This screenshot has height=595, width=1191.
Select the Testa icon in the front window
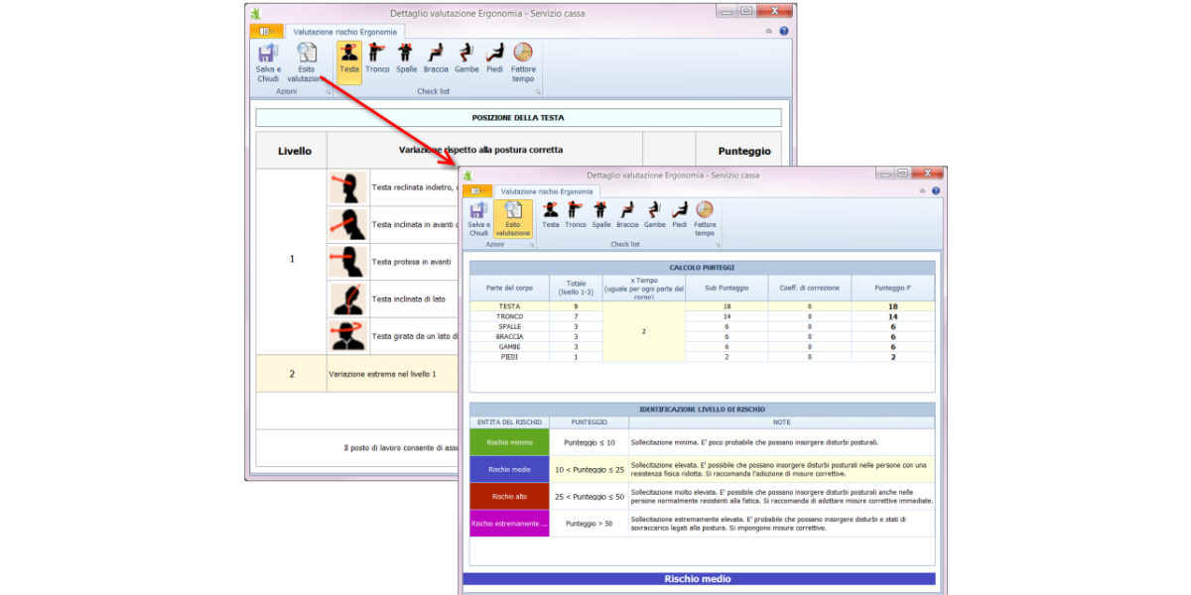(550, 215)
